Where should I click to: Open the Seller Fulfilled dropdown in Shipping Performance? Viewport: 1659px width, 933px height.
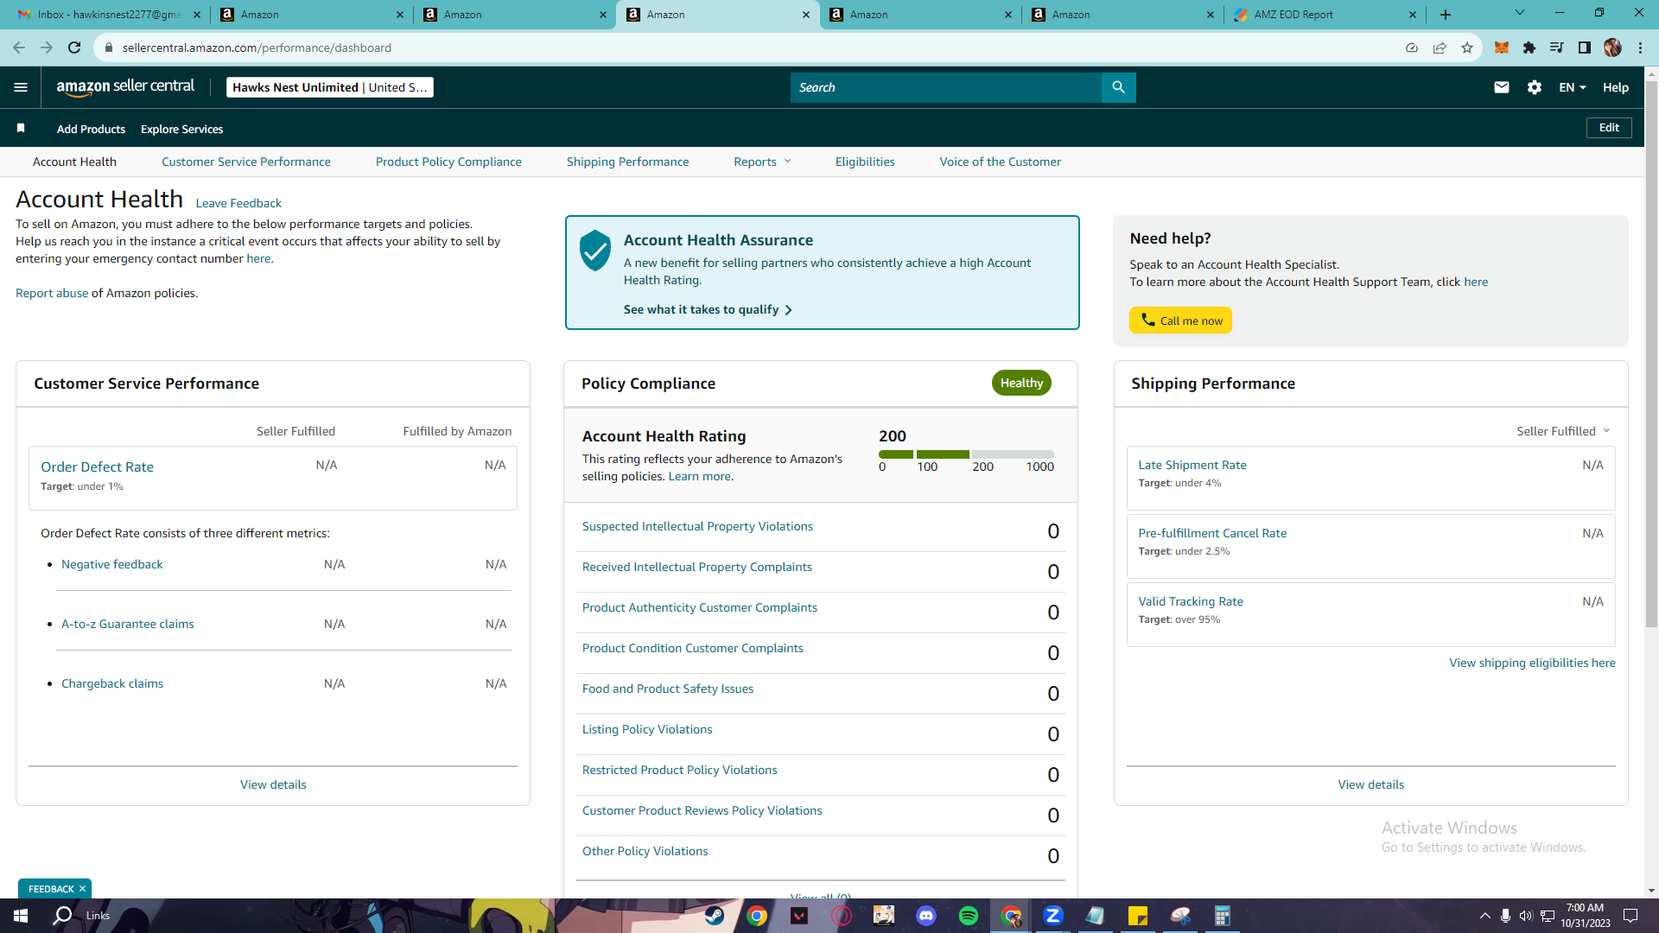click(1563, 431)
